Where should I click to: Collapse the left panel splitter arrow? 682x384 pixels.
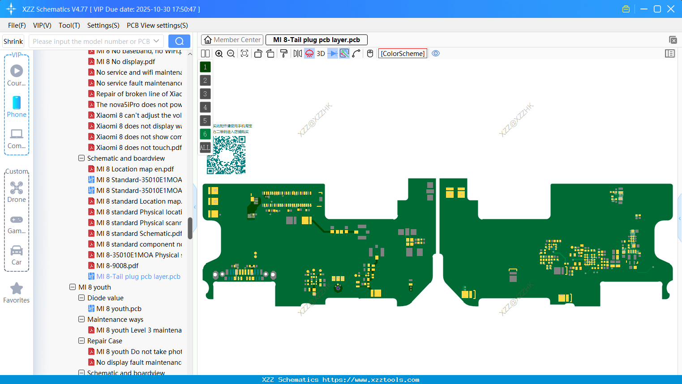tap(195, 207)
